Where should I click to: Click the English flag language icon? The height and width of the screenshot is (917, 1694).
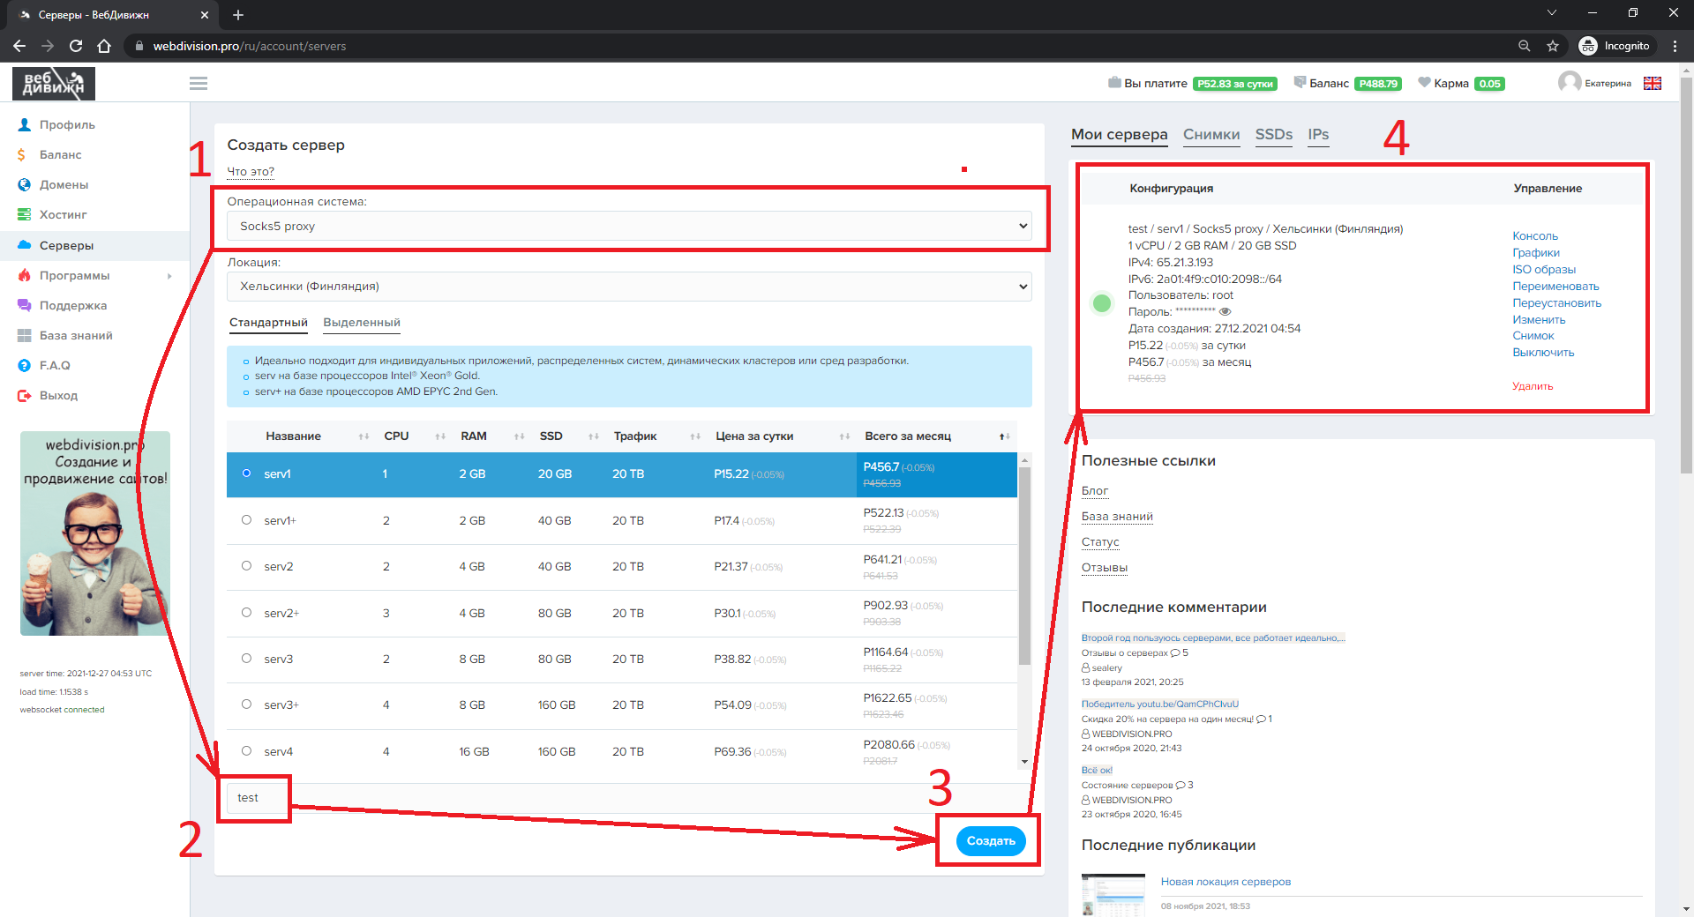(x=1653, y=83)
